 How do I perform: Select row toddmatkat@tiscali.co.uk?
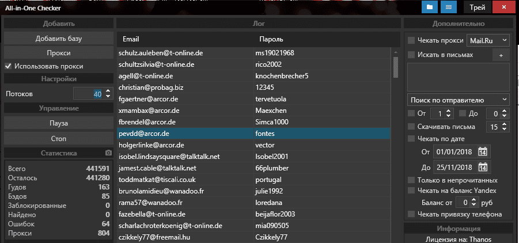[x=253, y=180]
